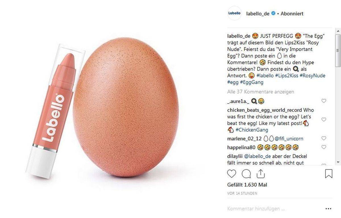Select the #ChickenGang hashtag

252,130
